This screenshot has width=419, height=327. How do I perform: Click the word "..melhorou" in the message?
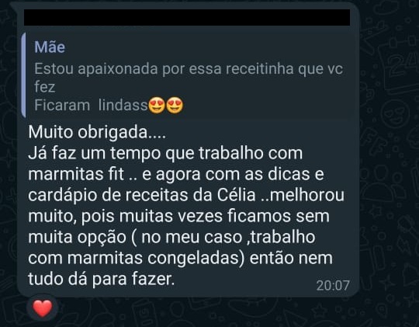coord(303,195)
